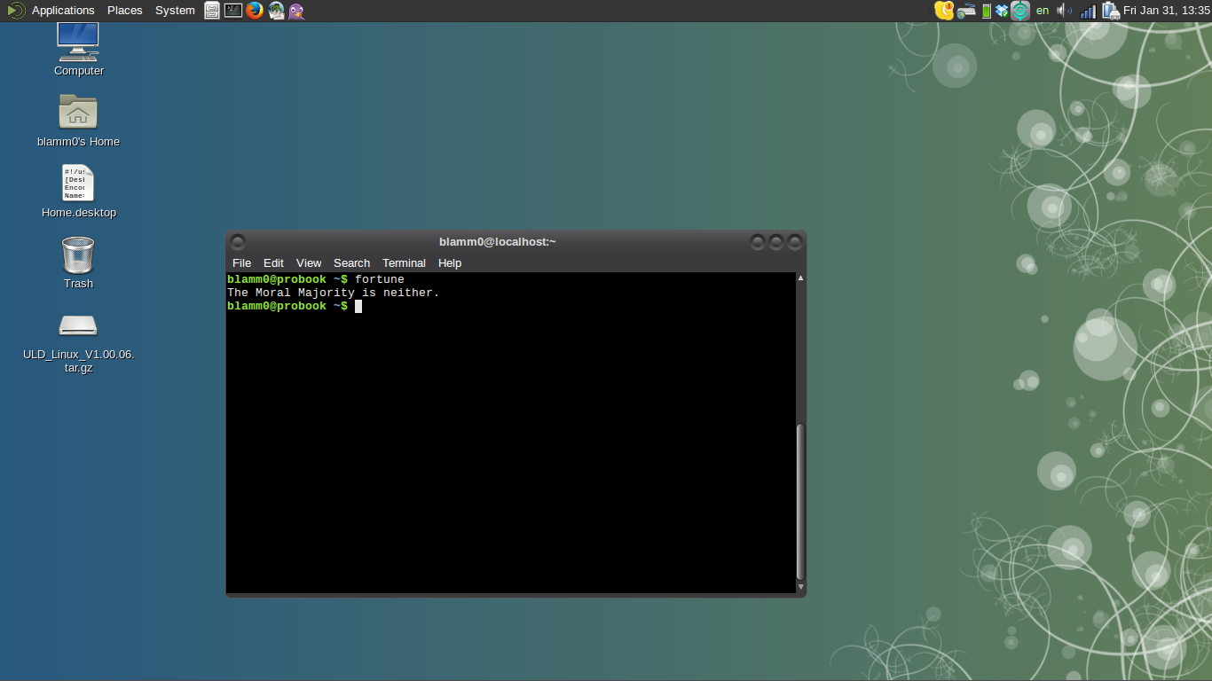Launch Firefox from the top panel
This screenshot has width=1212, height=681.
coord(255,11)
